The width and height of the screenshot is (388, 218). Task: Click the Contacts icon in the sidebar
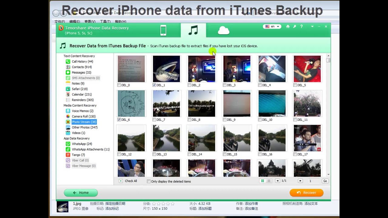(68, 67)
